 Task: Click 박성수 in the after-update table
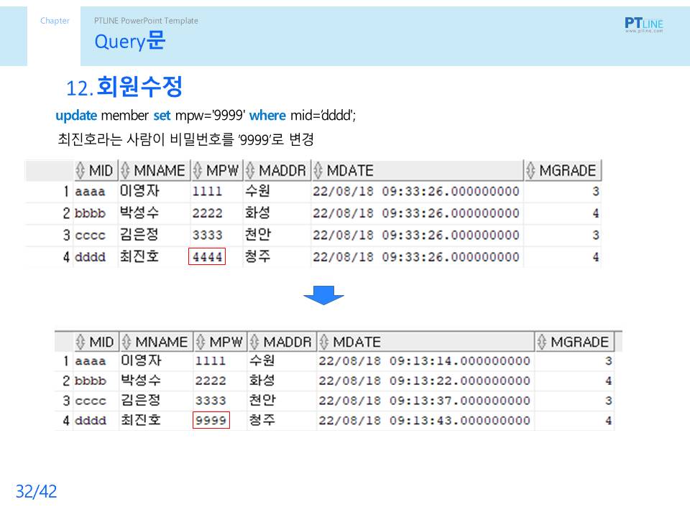pyautogui.click(x=141, y=381)
